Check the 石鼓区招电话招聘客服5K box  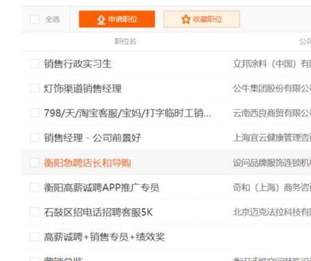point(34,212)
